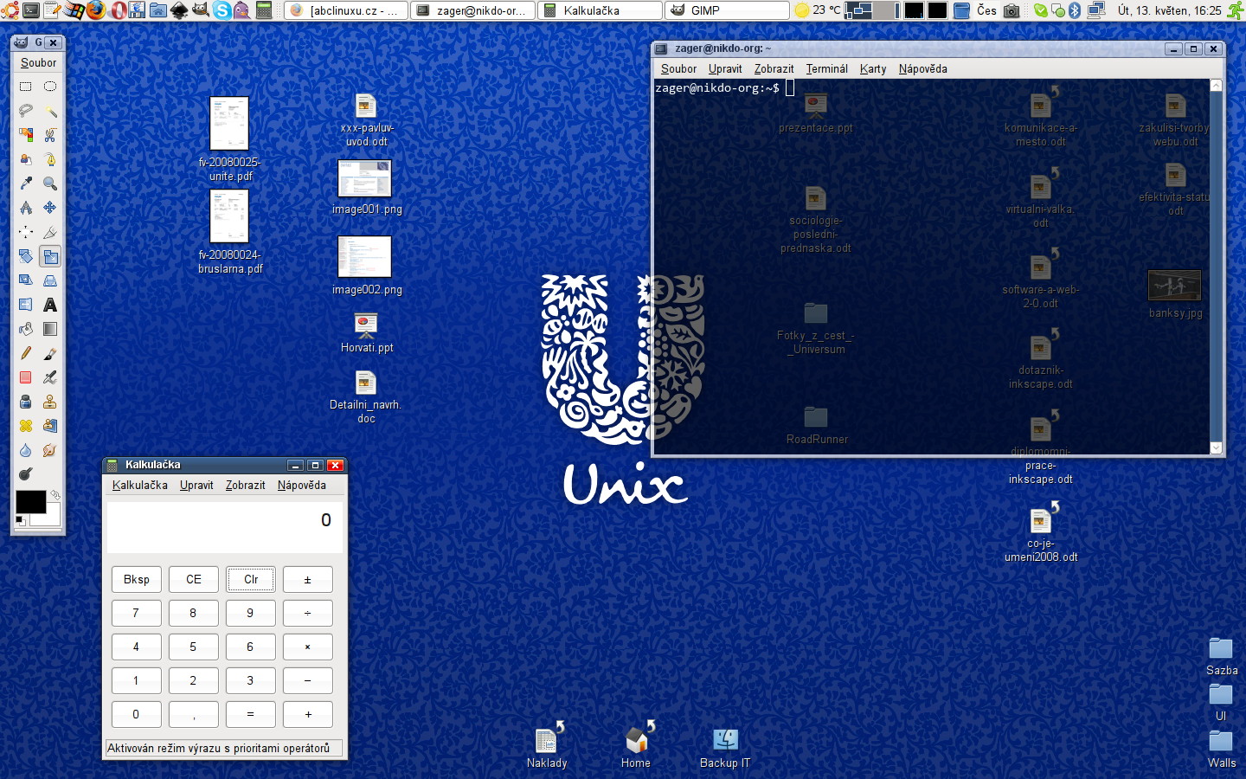1246x779 pixels.
Task: Choose the Clone stamp tool
Action: point(50,402)
